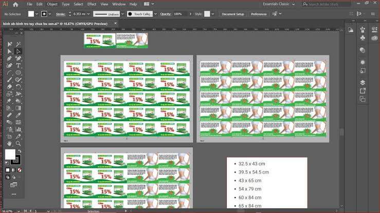
Task: Select the document tab at 16.67%
Action: pyautogui.click(x=55, y=24)
